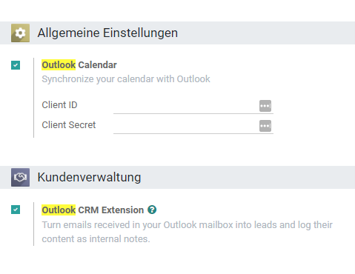This screenshot has height=274, width=355.
Task: Click the dots icon in the Client ID field
Action: (265, 106)
